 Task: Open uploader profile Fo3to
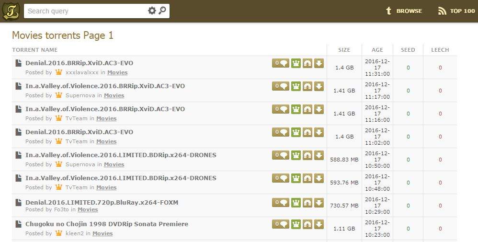click(61, 209)
